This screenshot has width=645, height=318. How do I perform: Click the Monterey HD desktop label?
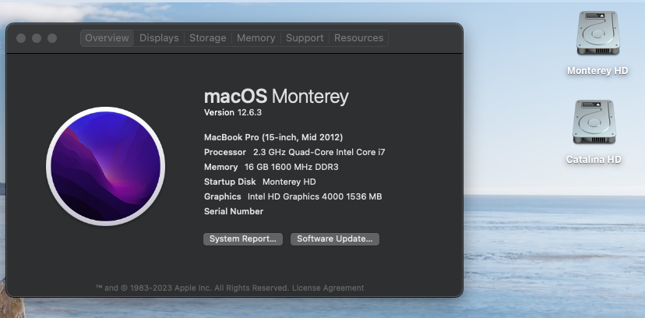[597, 71]
